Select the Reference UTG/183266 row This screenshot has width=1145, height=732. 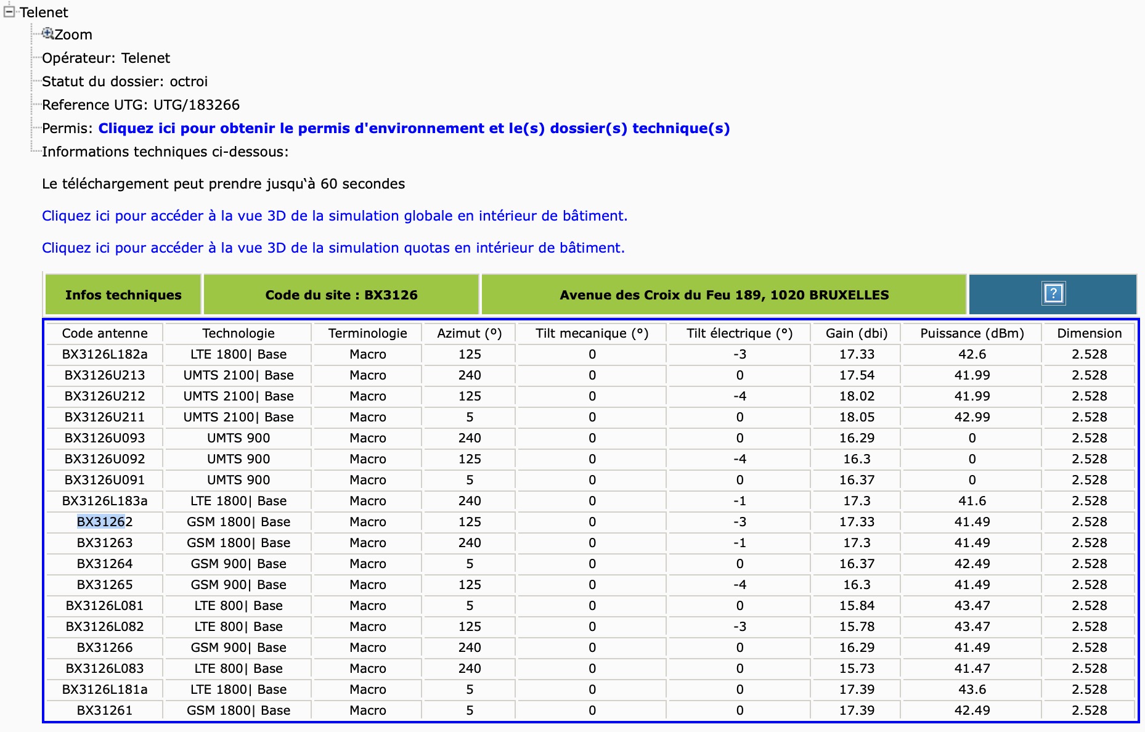tap(141, 105)
